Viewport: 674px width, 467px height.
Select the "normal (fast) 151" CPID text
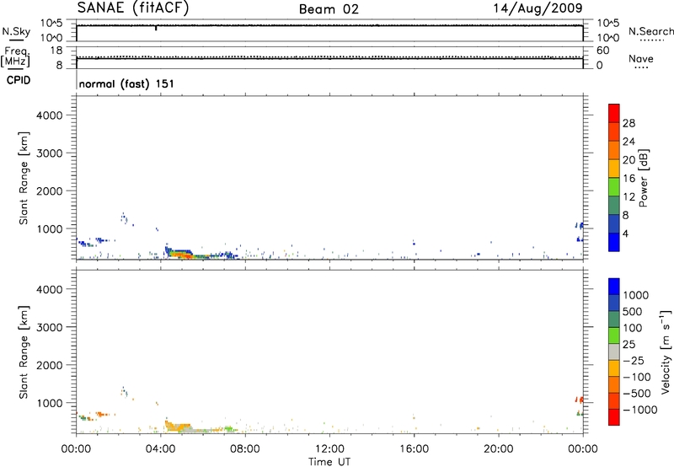[x=126, y=83]
